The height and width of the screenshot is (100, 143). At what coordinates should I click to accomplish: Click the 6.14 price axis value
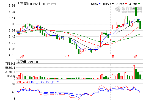pyautogui.click(x=12, y=18)
